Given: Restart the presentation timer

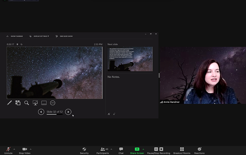Looking at the screenshot, I should tap(22, 44).
